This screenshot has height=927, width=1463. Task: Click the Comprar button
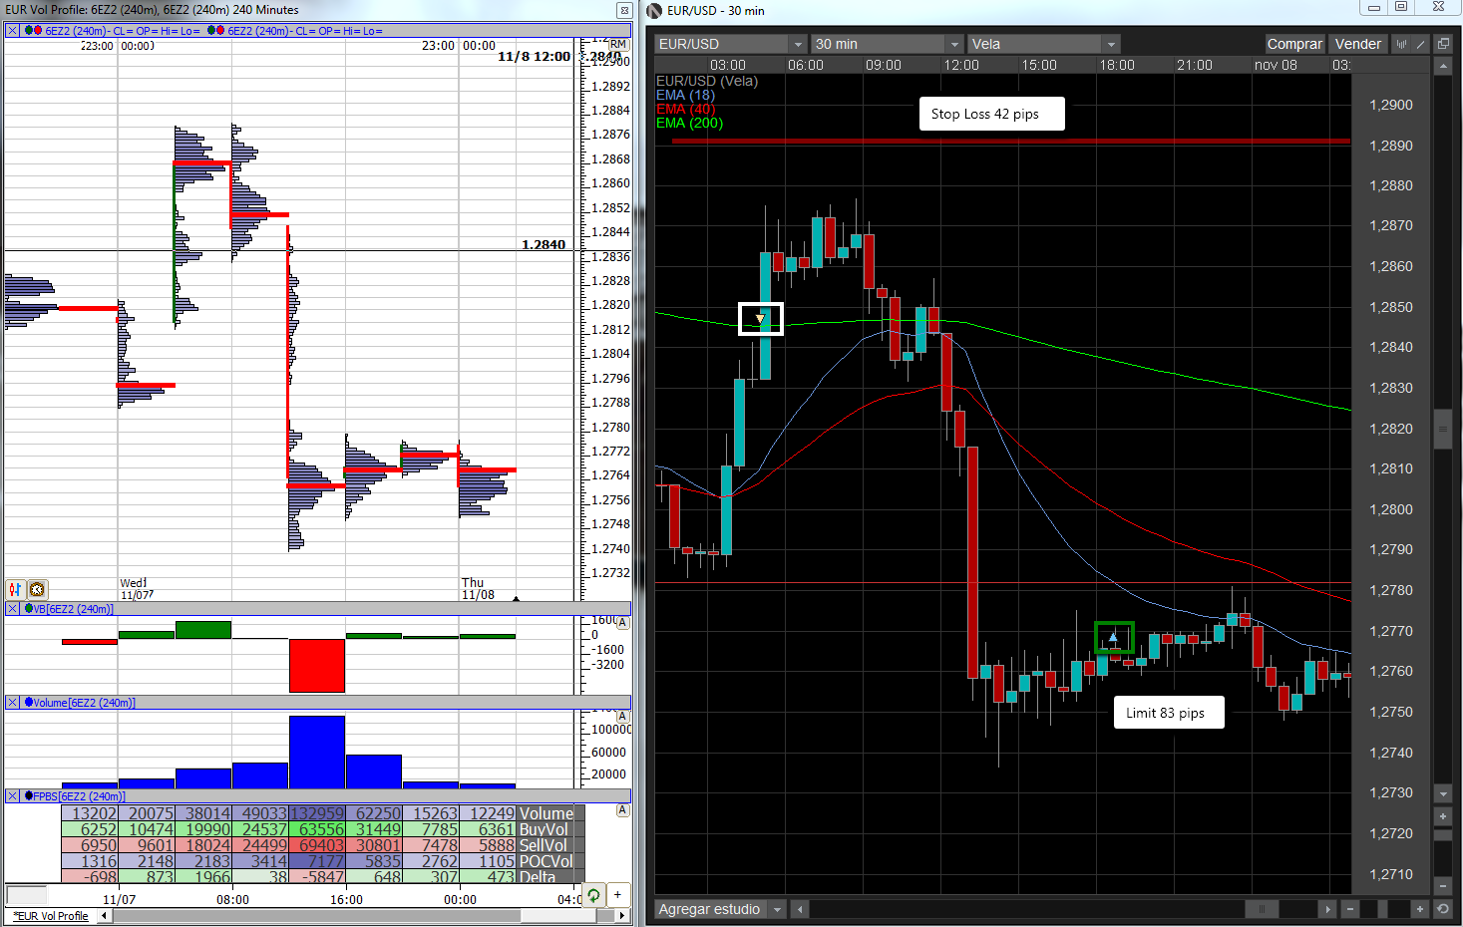coord(1294,44)
